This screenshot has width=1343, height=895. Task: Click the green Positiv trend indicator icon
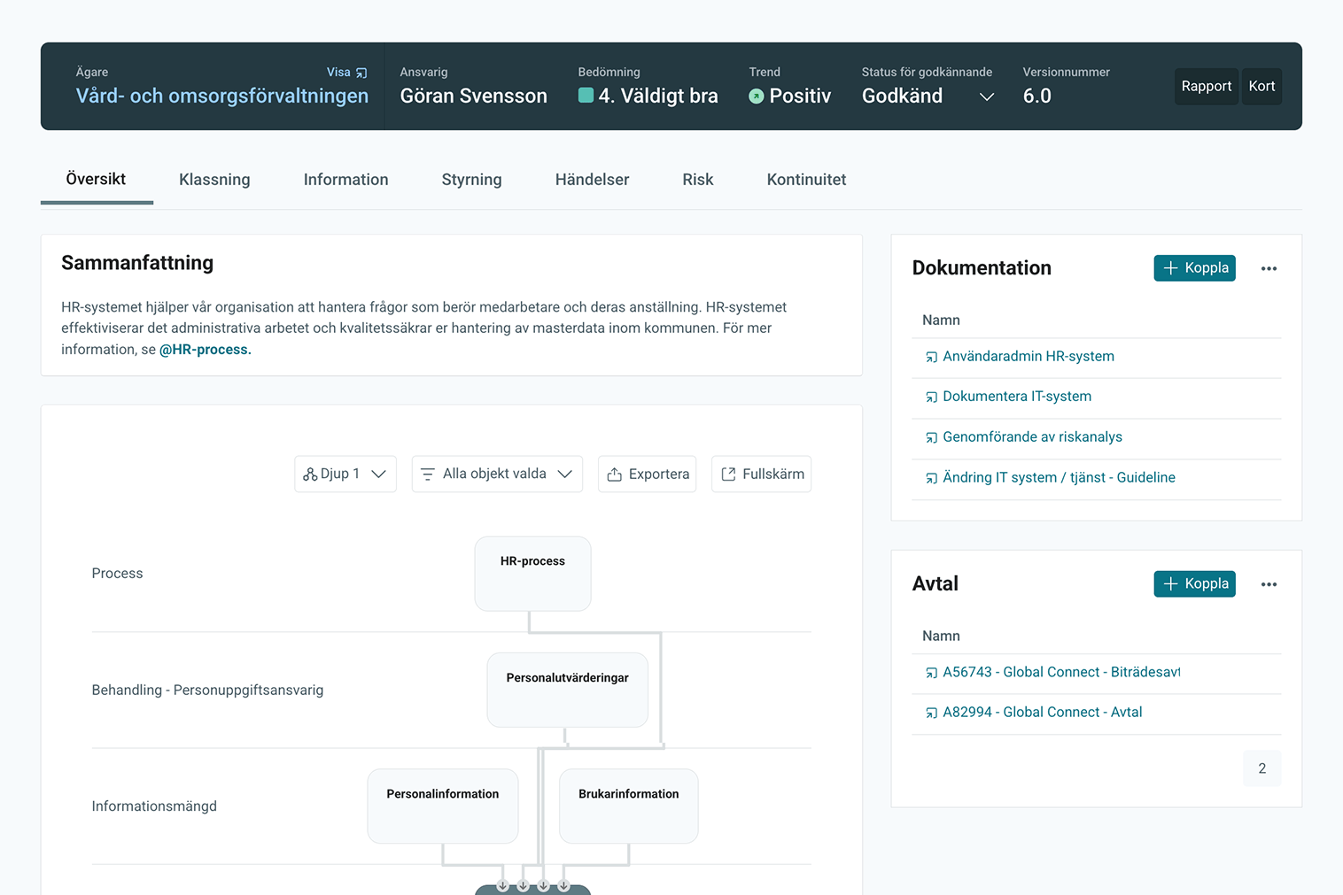tap(756, 96)
